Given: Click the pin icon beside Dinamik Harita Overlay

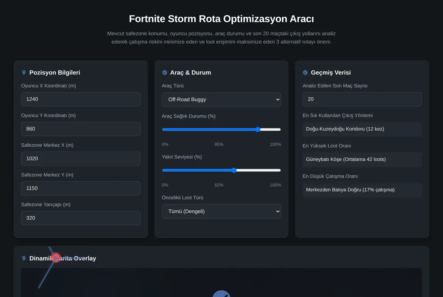Looking at the screenshot, I should (24, 258).
